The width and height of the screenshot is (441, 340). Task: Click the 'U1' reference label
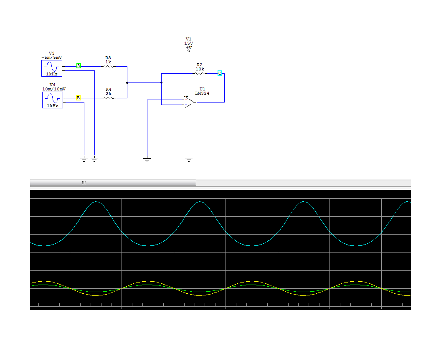click(202, 89)
